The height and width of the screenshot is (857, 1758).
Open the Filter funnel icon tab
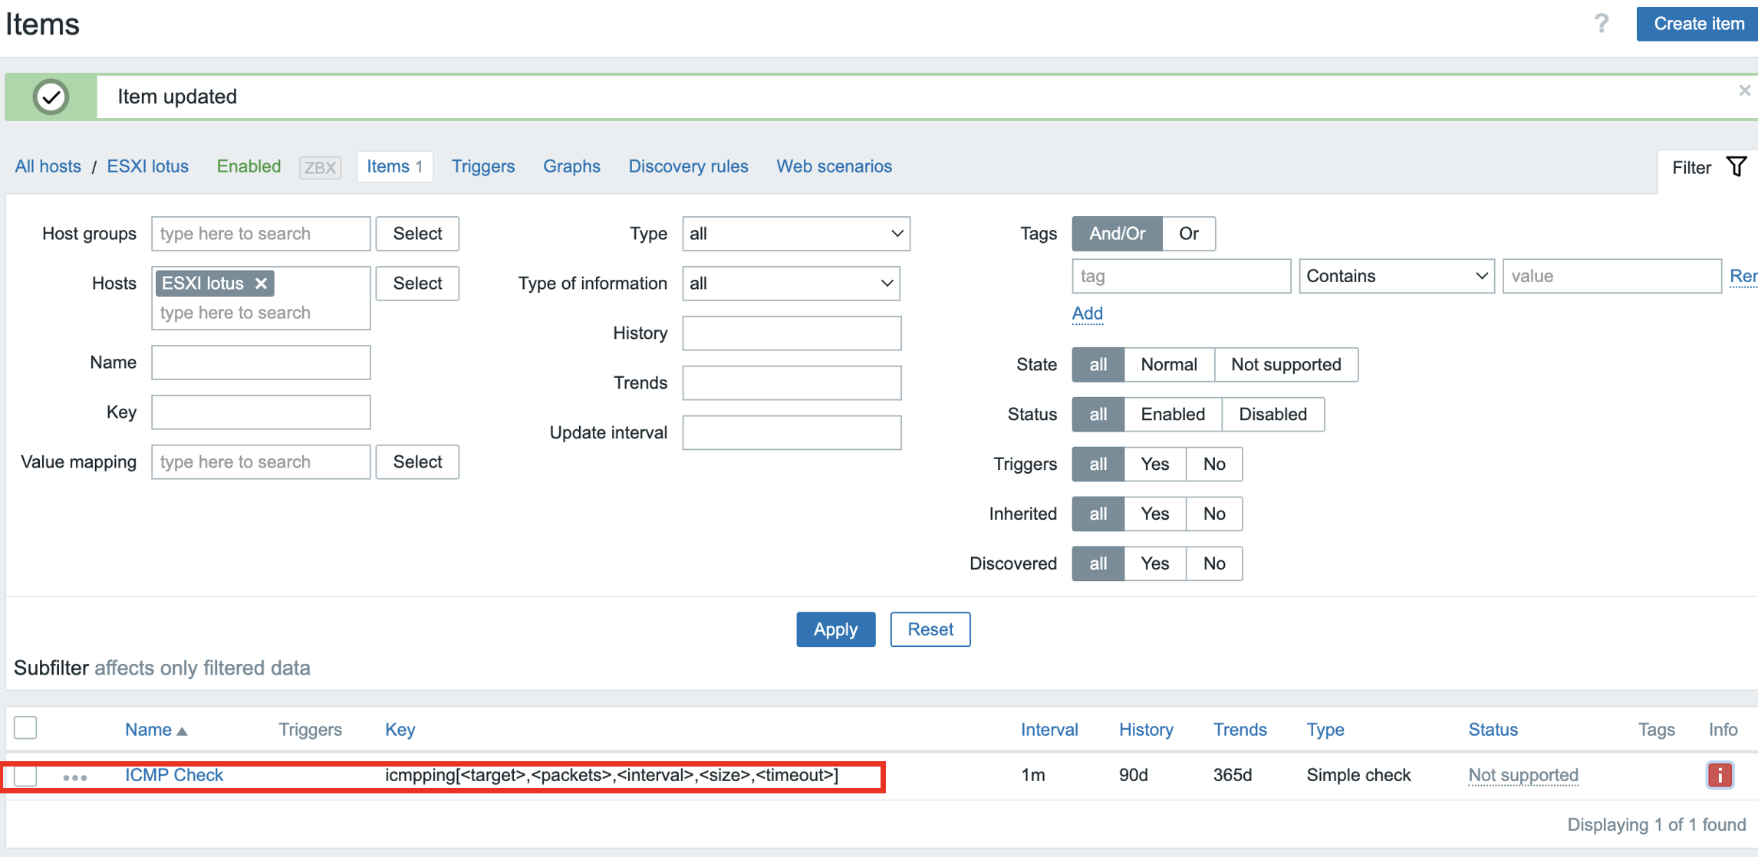pos(1737,166)
